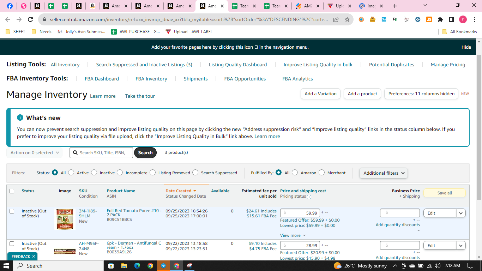Open the Chrome profile avatar
Image resolution: width=482 pixels, height=271 pixels.
click(x=463, y=19)
